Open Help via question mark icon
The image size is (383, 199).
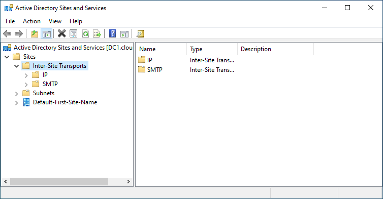point(112,33)
